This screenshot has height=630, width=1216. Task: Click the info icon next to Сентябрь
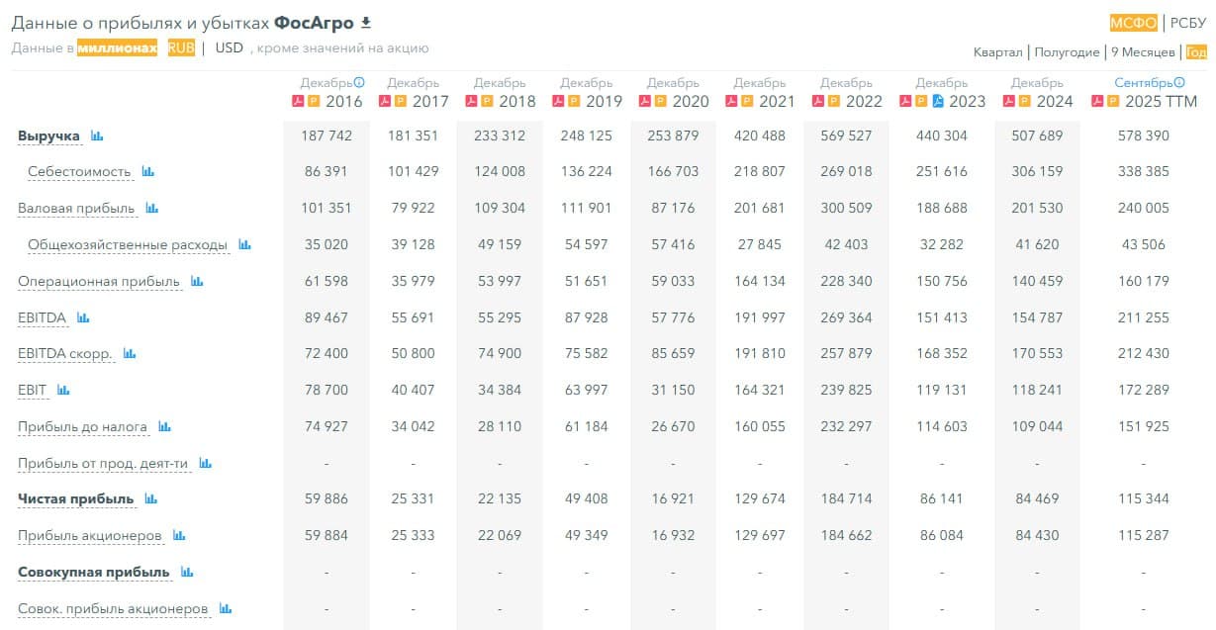[x=1179, y=83]
